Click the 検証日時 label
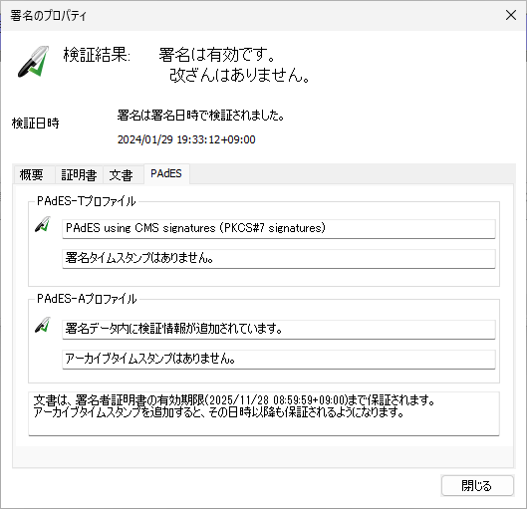The width and height of the screenshot is (527, 509). click(x=36, y=124)
